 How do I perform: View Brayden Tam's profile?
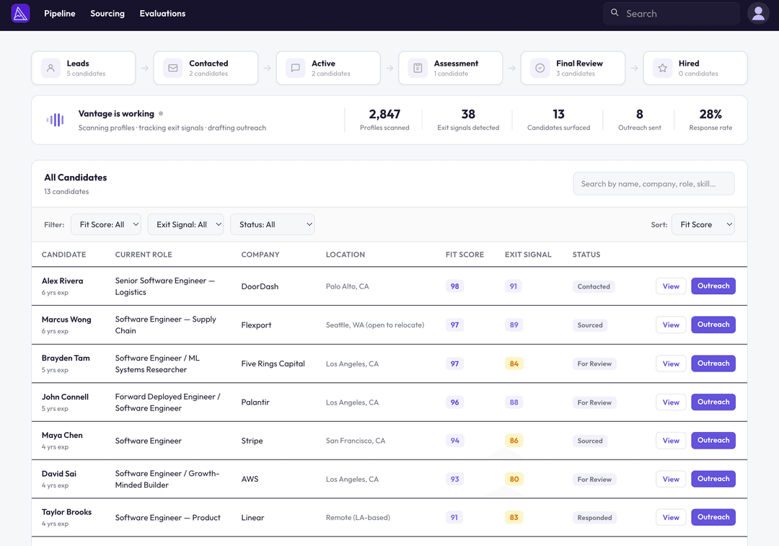coord(671,364)
